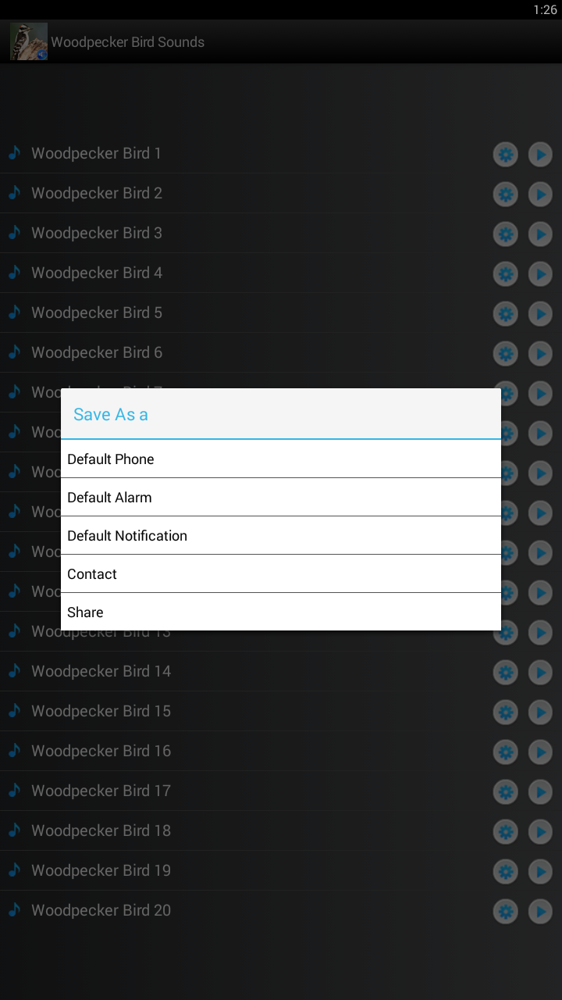Tap Share option in dialog
This screenshot has height=1000, width=562.
[x=281, y=612]
